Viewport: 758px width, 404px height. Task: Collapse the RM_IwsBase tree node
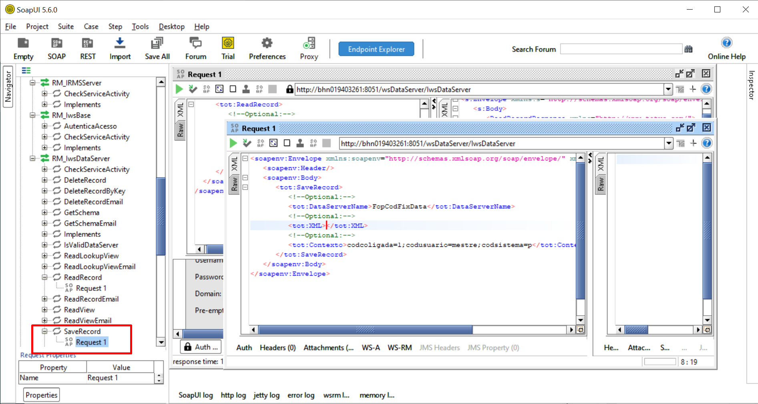click(x=32, y=115)
